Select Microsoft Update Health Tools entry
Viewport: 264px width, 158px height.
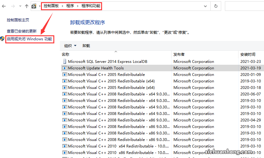click(96, 68)
